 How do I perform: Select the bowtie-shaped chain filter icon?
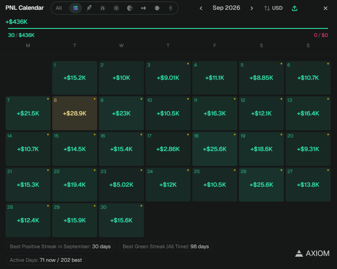point(143,8)
